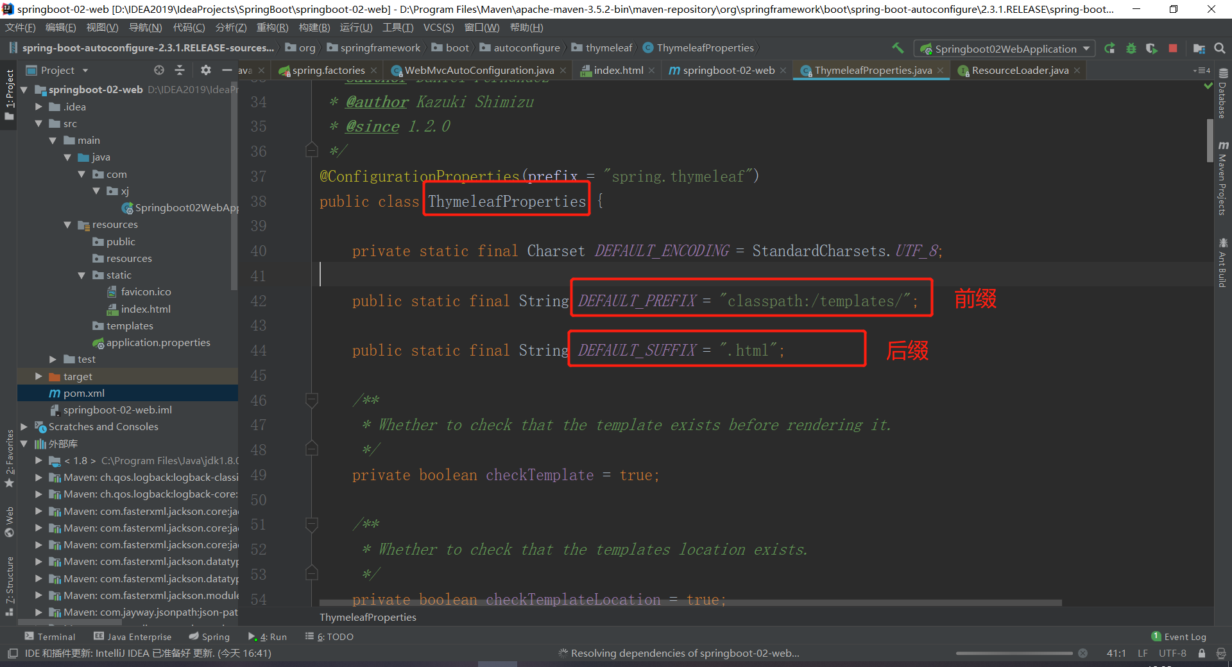Viewport: 1232px width, 667px height.
Task: Toggle the read-only lock icon in status bar
Action: coord(1202,653)
